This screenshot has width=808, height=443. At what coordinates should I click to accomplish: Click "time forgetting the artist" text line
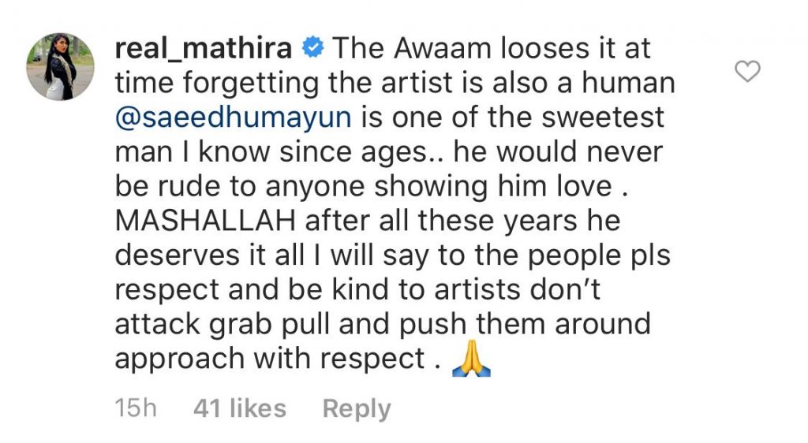(395, 83)
